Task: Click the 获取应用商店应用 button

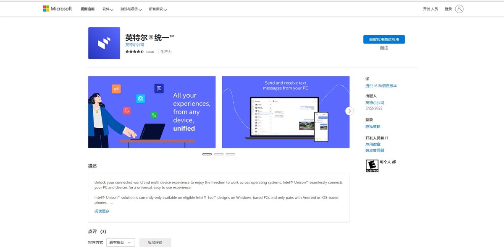Action: [384, 39]
